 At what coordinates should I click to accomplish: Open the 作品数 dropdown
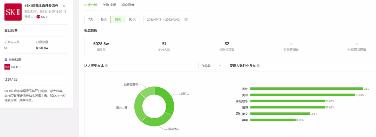[211, 66]
